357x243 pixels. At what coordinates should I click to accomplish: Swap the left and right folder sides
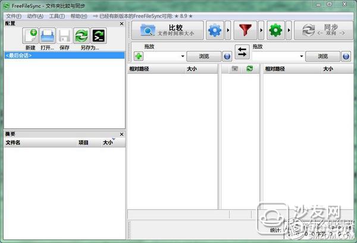[242, 52]
